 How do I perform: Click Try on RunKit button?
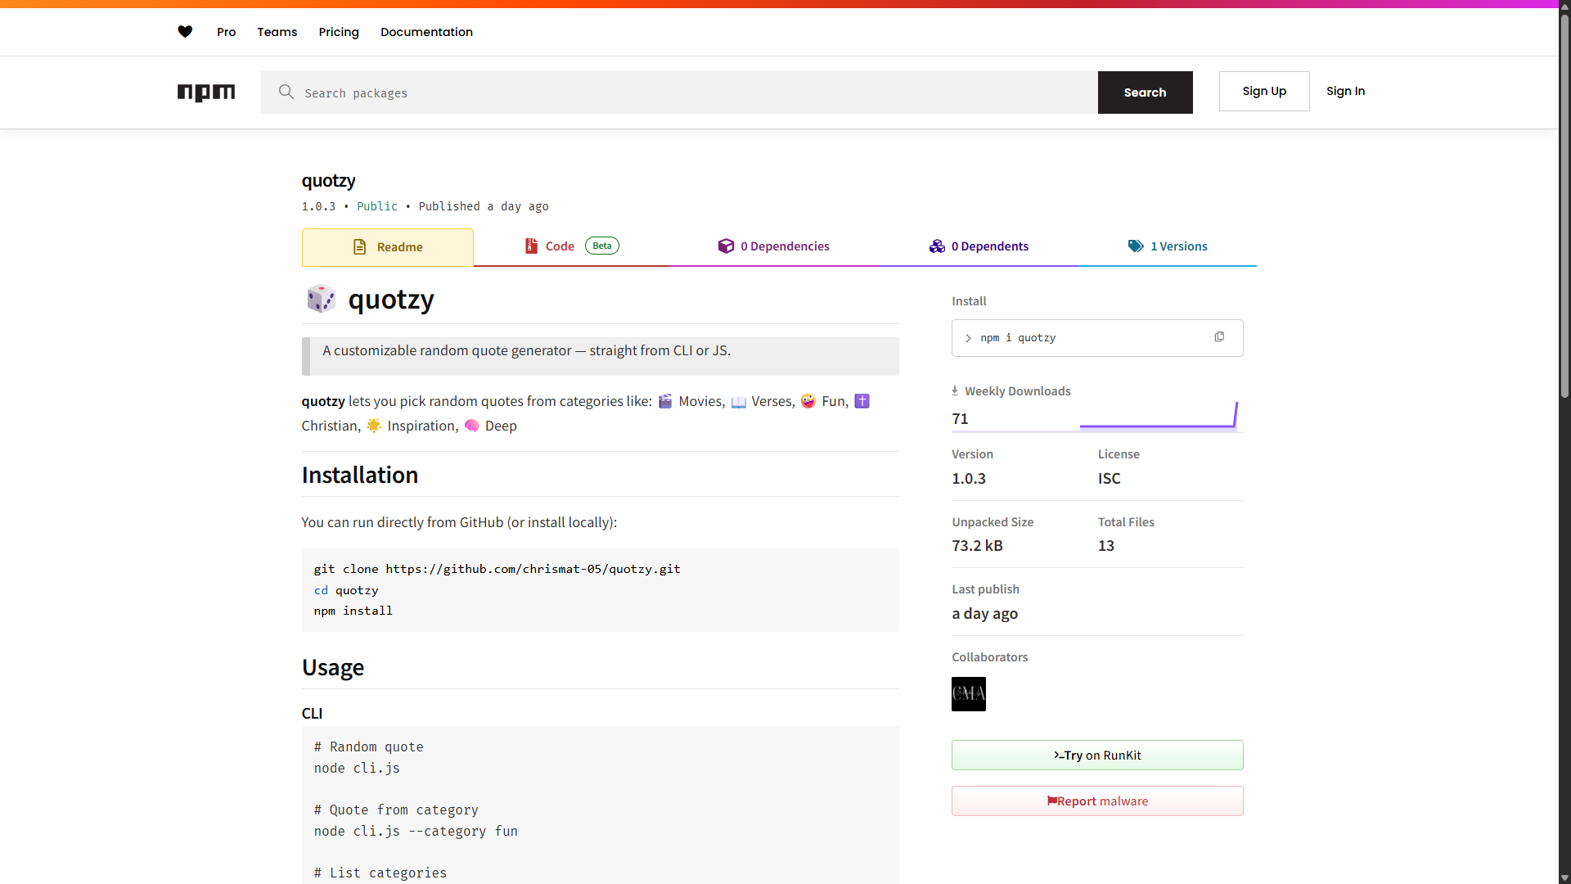click(1097, 755)
